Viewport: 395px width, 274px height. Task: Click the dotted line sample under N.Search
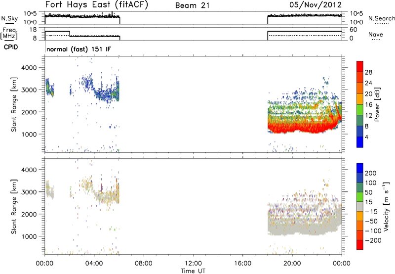coord(382,24)
